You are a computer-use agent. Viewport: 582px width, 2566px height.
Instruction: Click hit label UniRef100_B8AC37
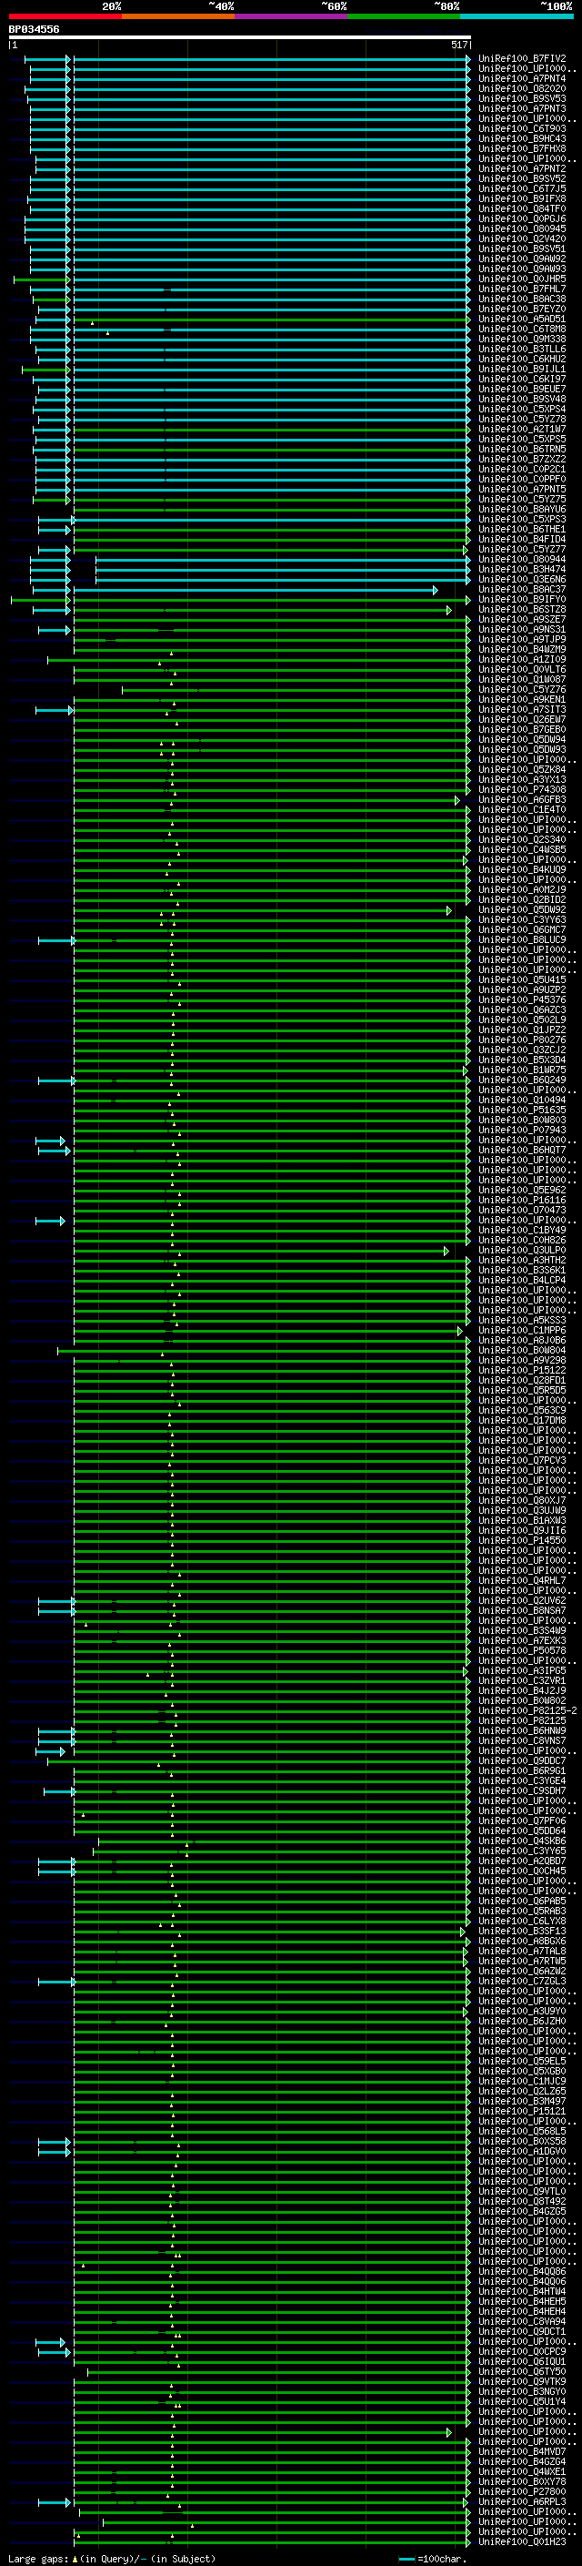coord(522,590)
